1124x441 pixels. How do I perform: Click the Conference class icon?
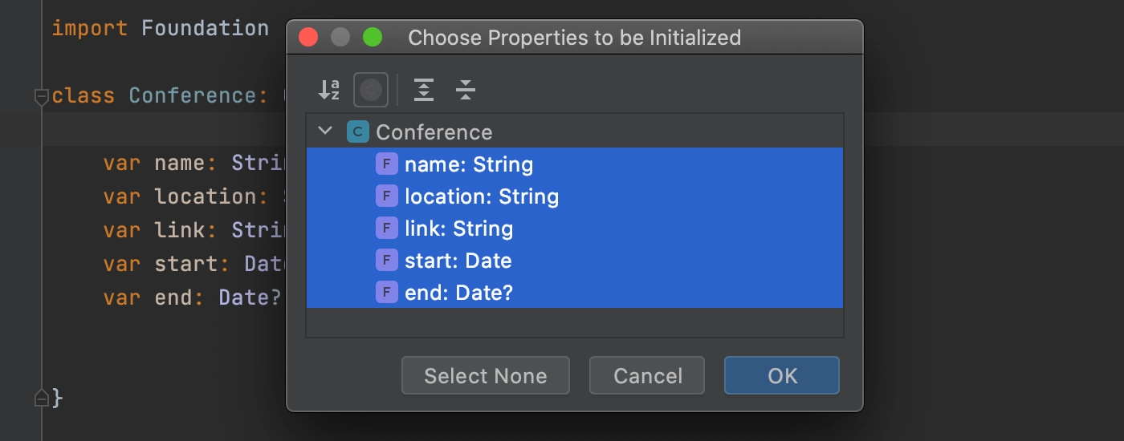click(x=357, y=131)
